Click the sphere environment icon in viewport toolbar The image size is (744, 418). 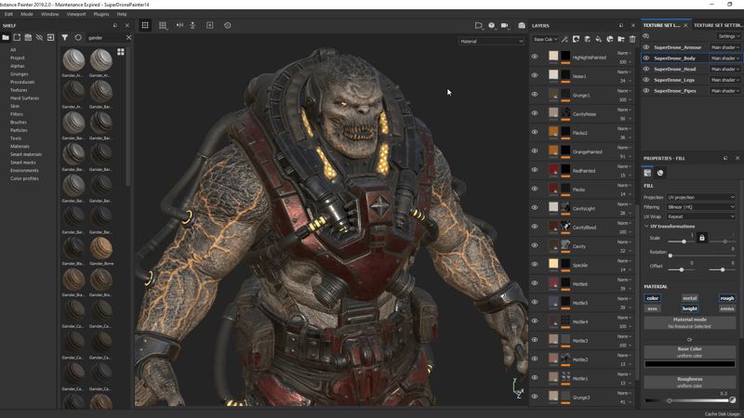coord(492,25)
